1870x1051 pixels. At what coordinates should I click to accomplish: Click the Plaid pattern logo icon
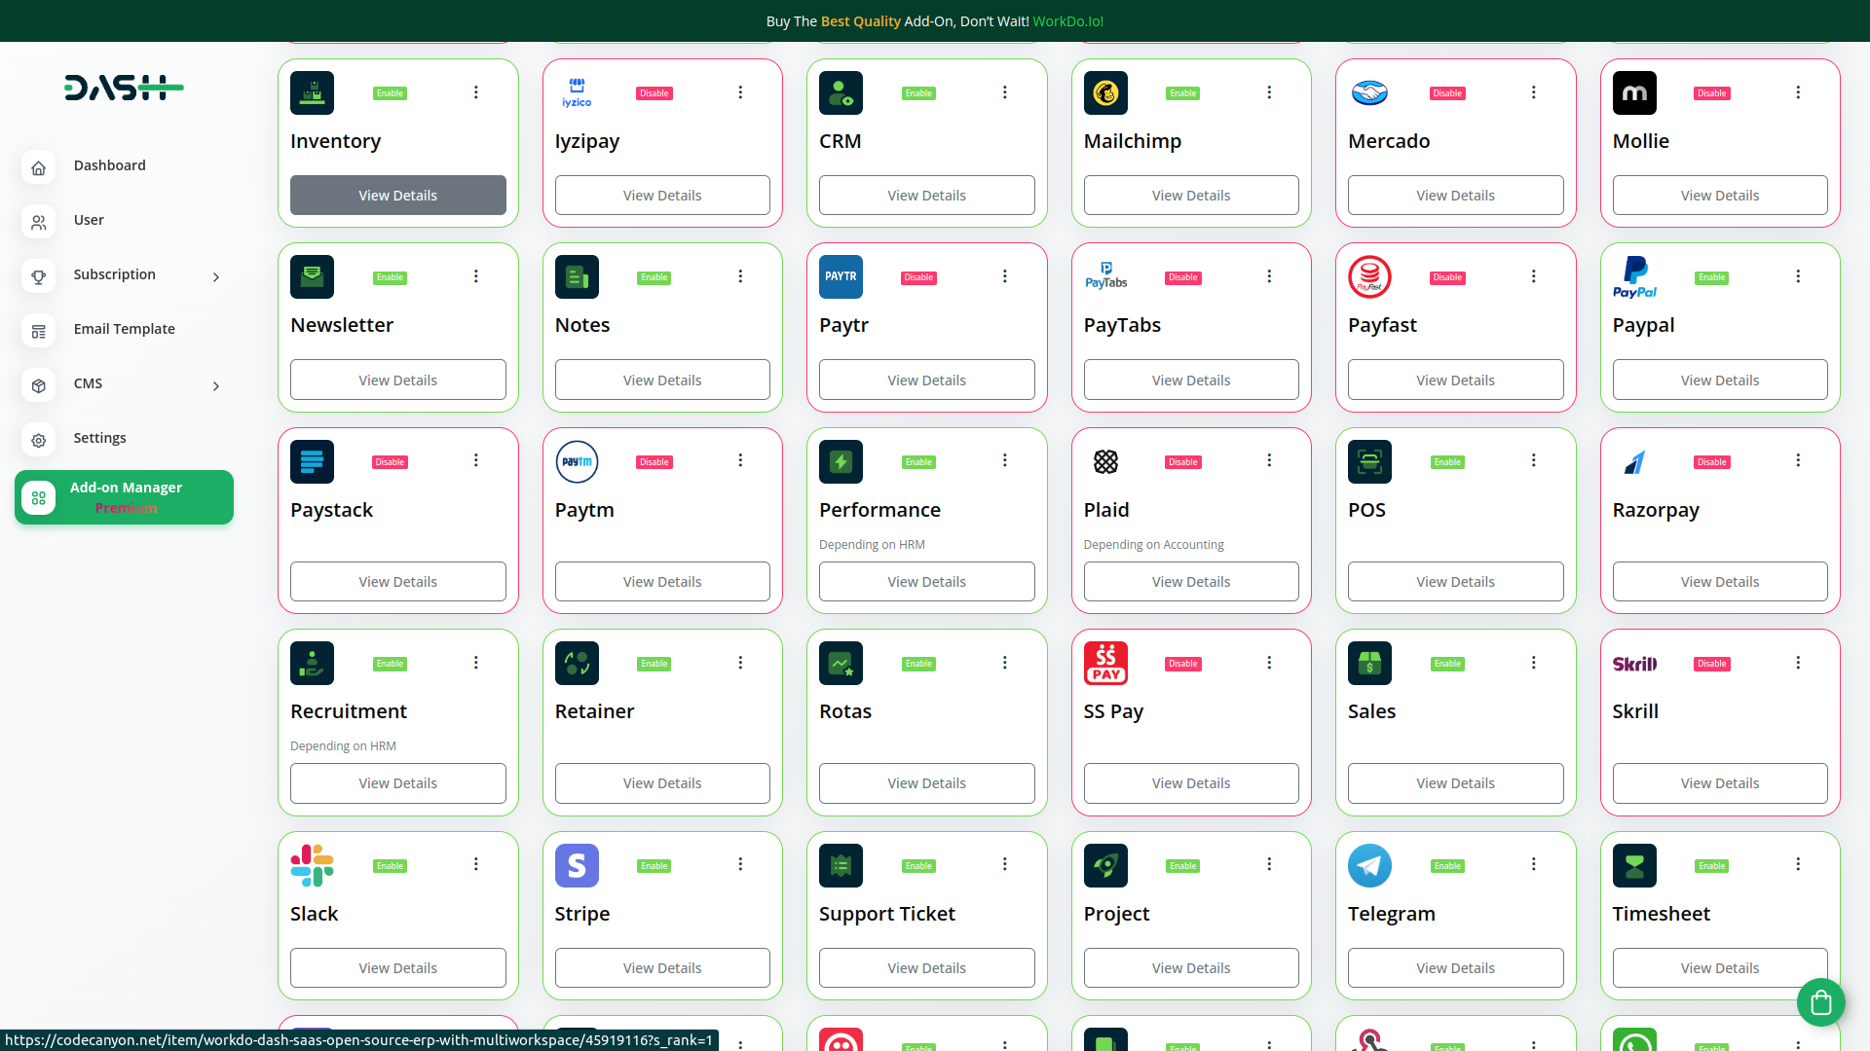pos(1105,462)
